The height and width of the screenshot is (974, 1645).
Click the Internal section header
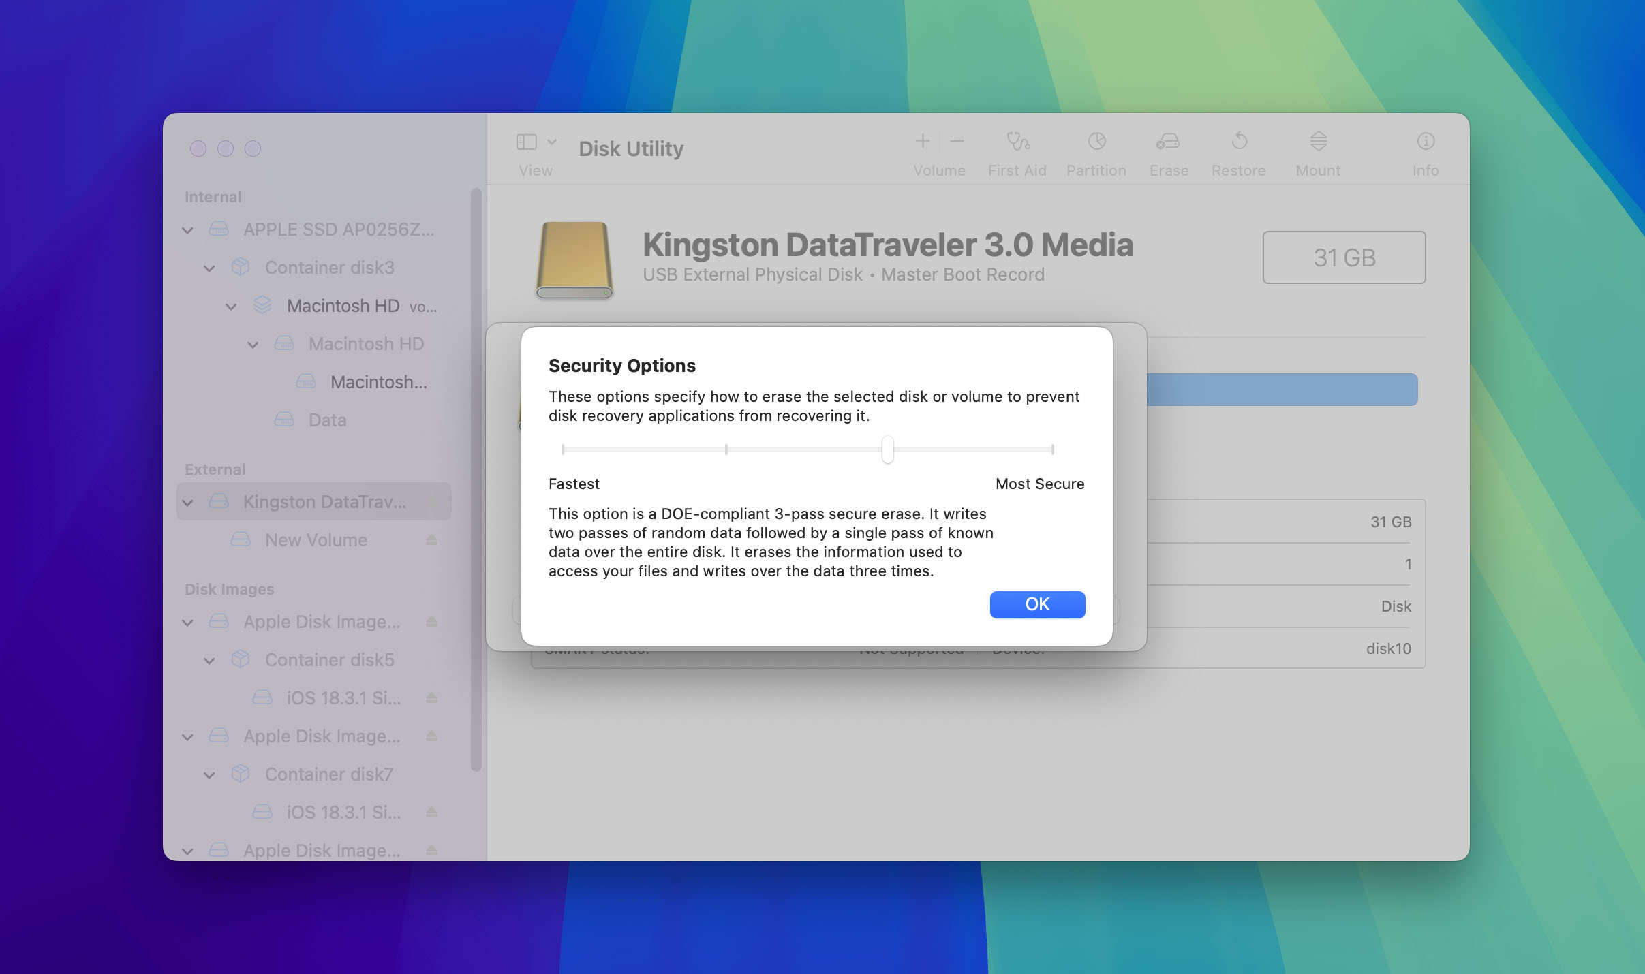point(213,197)
